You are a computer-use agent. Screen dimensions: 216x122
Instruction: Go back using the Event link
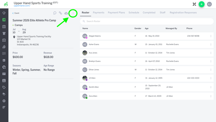pos(16,13)
